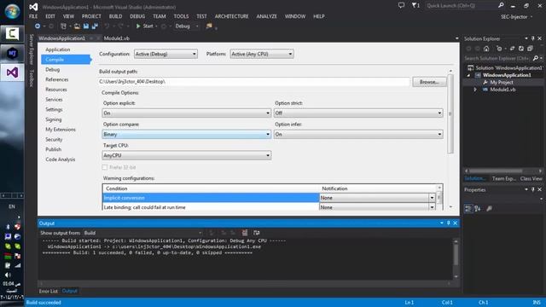
Task: Collapse the WindowsApplication1 project node
Action: [x=468, y=75]
